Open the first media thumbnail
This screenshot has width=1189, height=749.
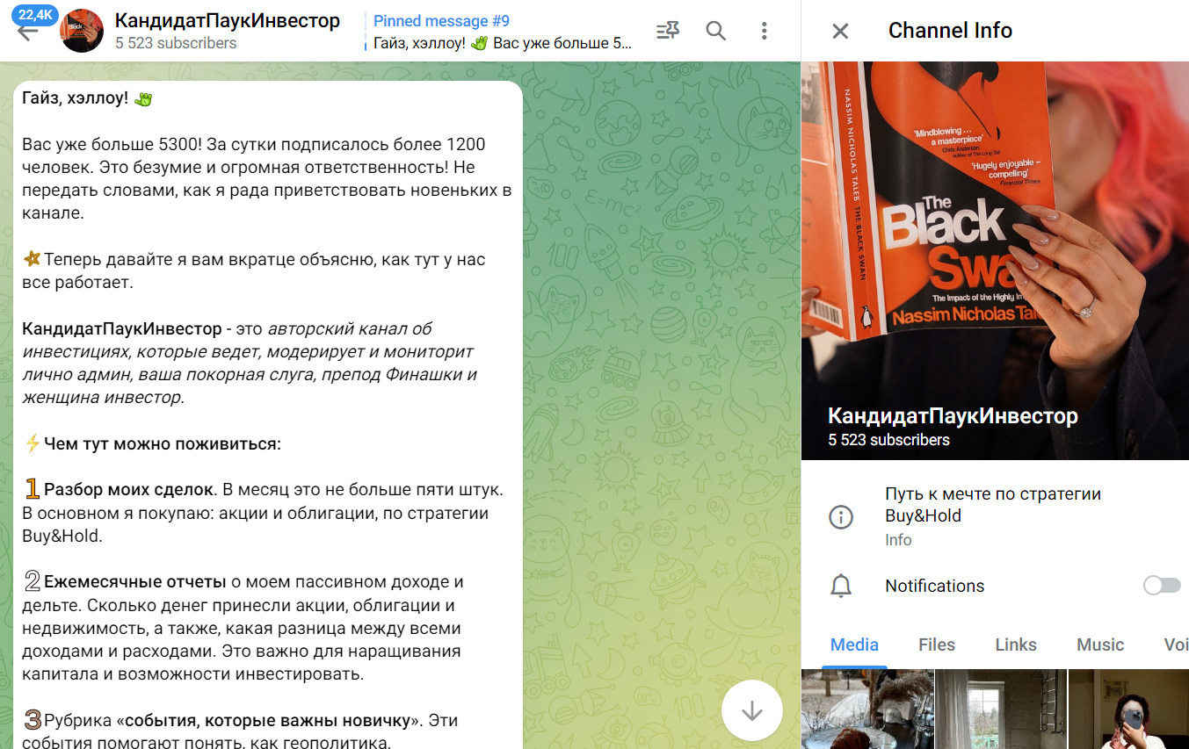pyautogui.click(x=867, y=709)
